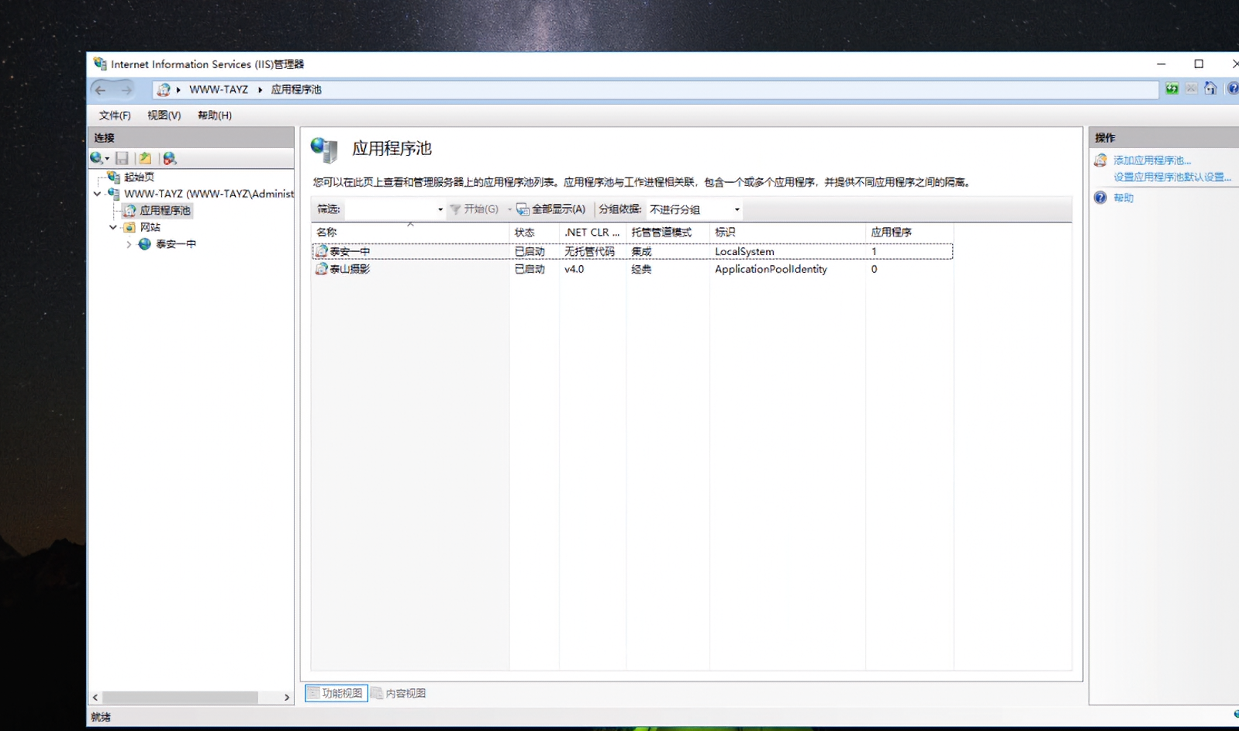
Task: Open the 分组依据 grouping dropdown
Action: [x=737, y=209]
